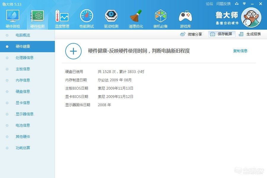
Task: Launch 性能测试 gauge icon
Action: [x=87, y=16]
